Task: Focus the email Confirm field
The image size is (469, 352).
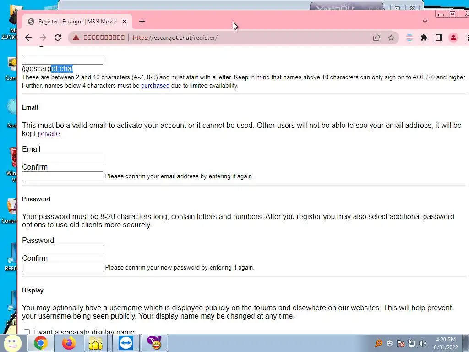Action: 62,176
